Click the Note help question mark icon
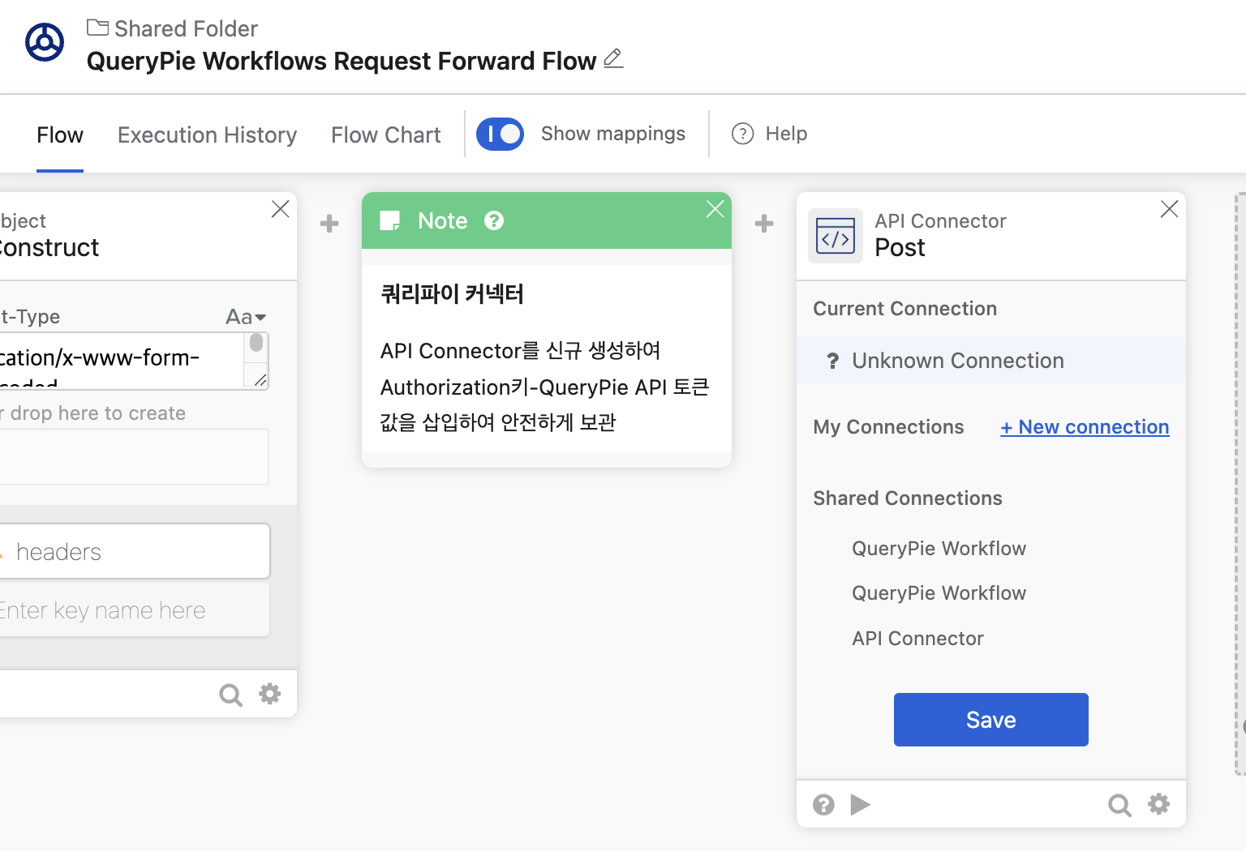 [494, 220]
